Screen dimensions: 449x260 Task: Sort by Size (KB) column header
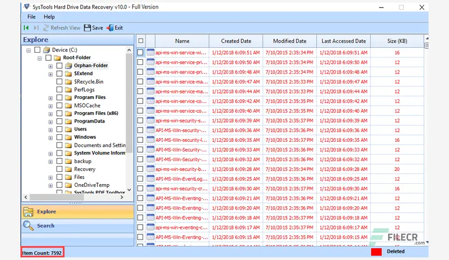tap(397, 41)
